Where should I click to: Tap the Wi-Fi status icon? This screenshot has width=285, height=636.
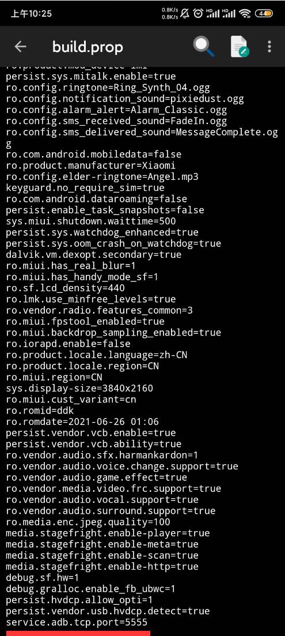(245, 13)
